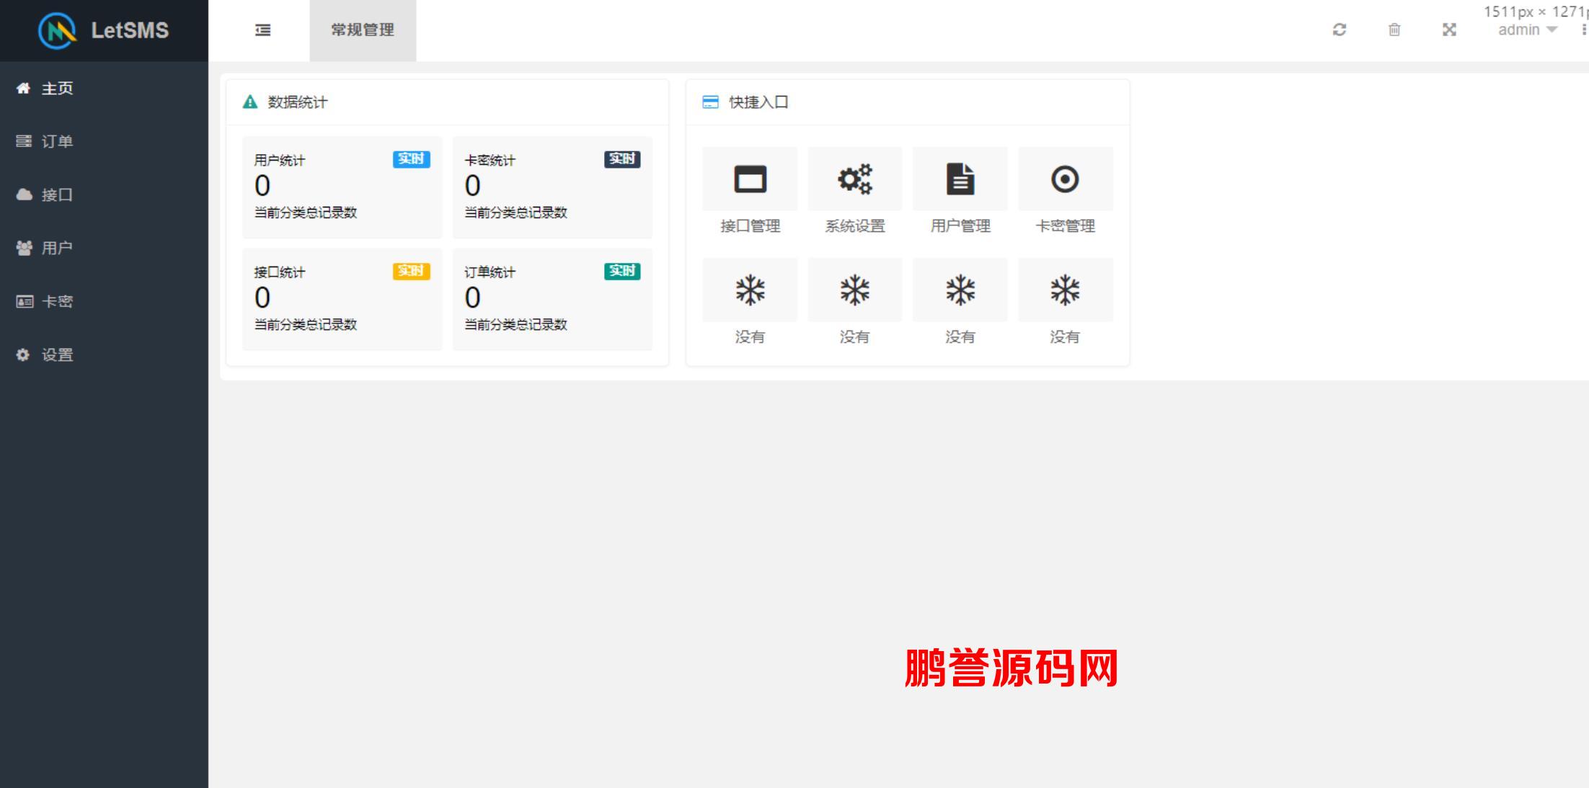The height and width of the screenshot is (788, 1589).
Task: Click the 卡密管理 label link
Action: click(x=1065, y=225)
